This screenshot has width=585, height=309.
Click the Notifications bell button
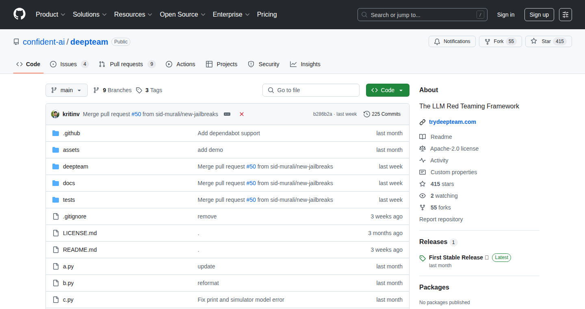coord(452,41)
